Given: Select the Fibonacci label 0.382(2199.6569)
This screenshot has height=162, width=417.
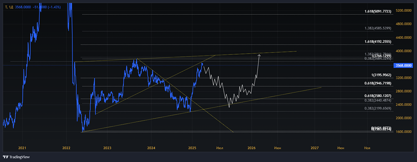Looking at the screenshot, I should point(378,108).
